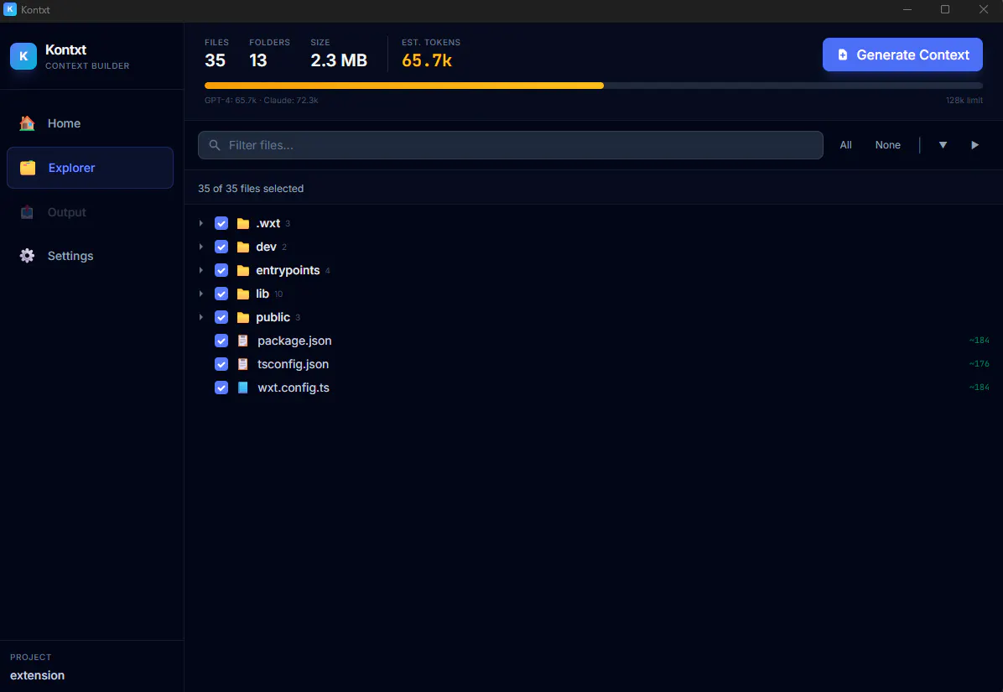Click the token usage progress bar
The image size is (1003, 692).
(594, 86)
